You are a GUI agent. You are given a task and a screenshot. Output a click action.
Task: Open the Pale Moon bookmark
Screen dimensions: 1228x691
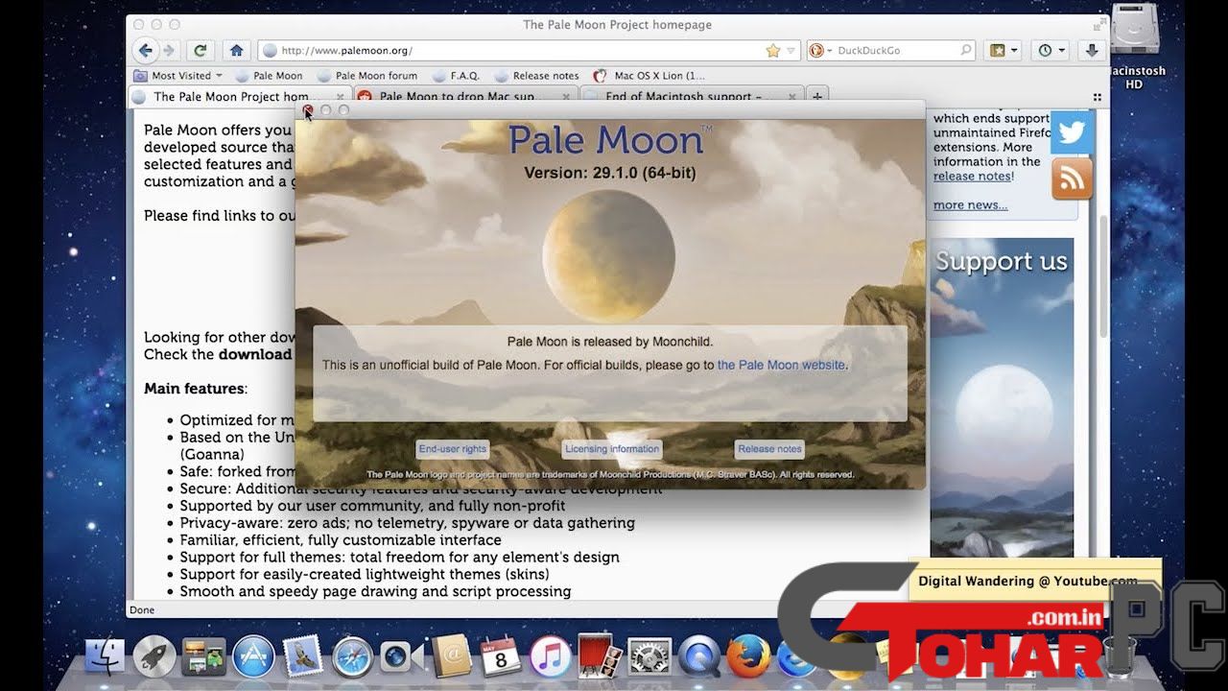point(269,75)
